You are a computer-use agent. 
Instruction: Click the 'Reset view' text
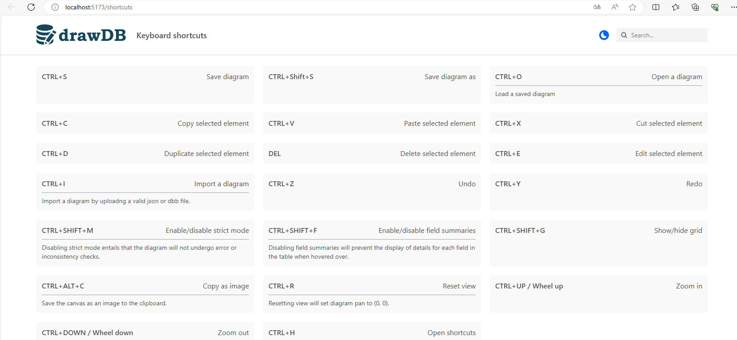click(459, 286)
